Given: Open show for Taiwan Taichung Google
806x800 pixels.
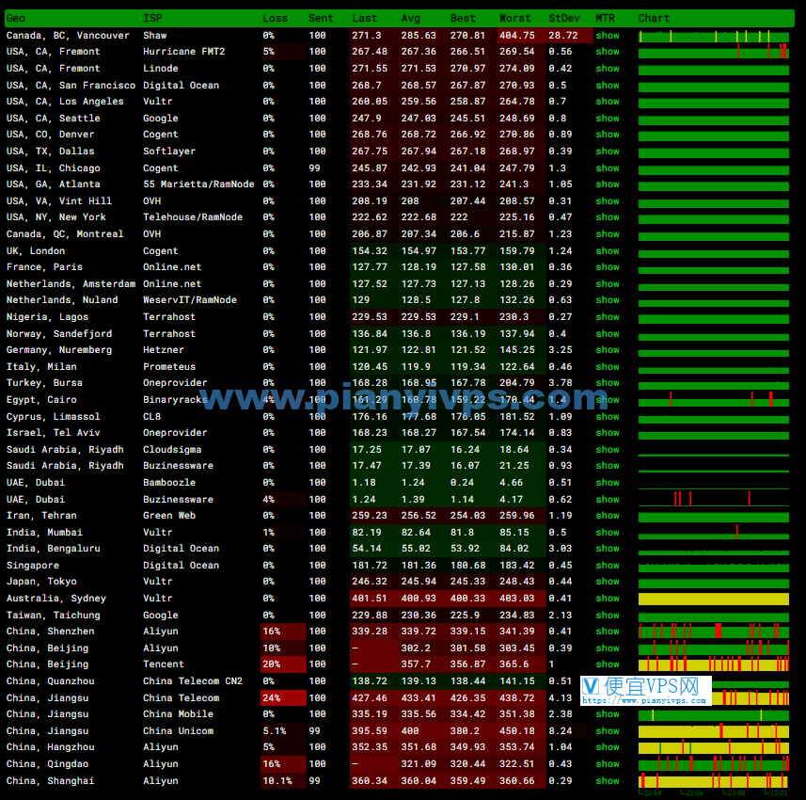Looking at the screenshot, I should pos(607,616).
